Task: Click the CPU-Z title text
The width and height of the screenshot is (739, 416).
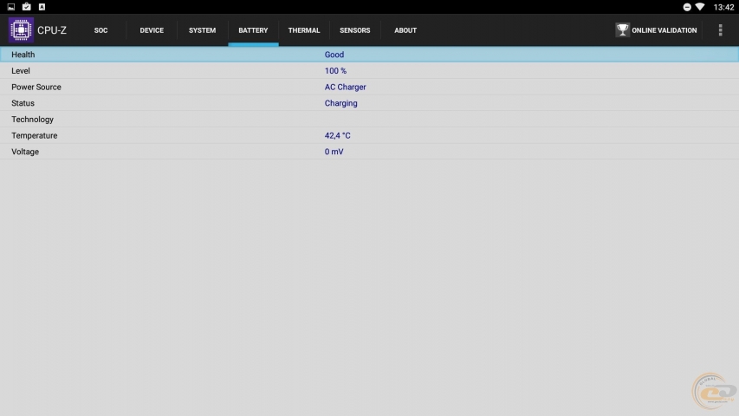Action: pos(52,30)
